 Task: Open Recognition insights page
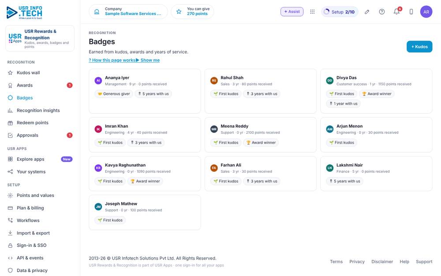point(40,110)
